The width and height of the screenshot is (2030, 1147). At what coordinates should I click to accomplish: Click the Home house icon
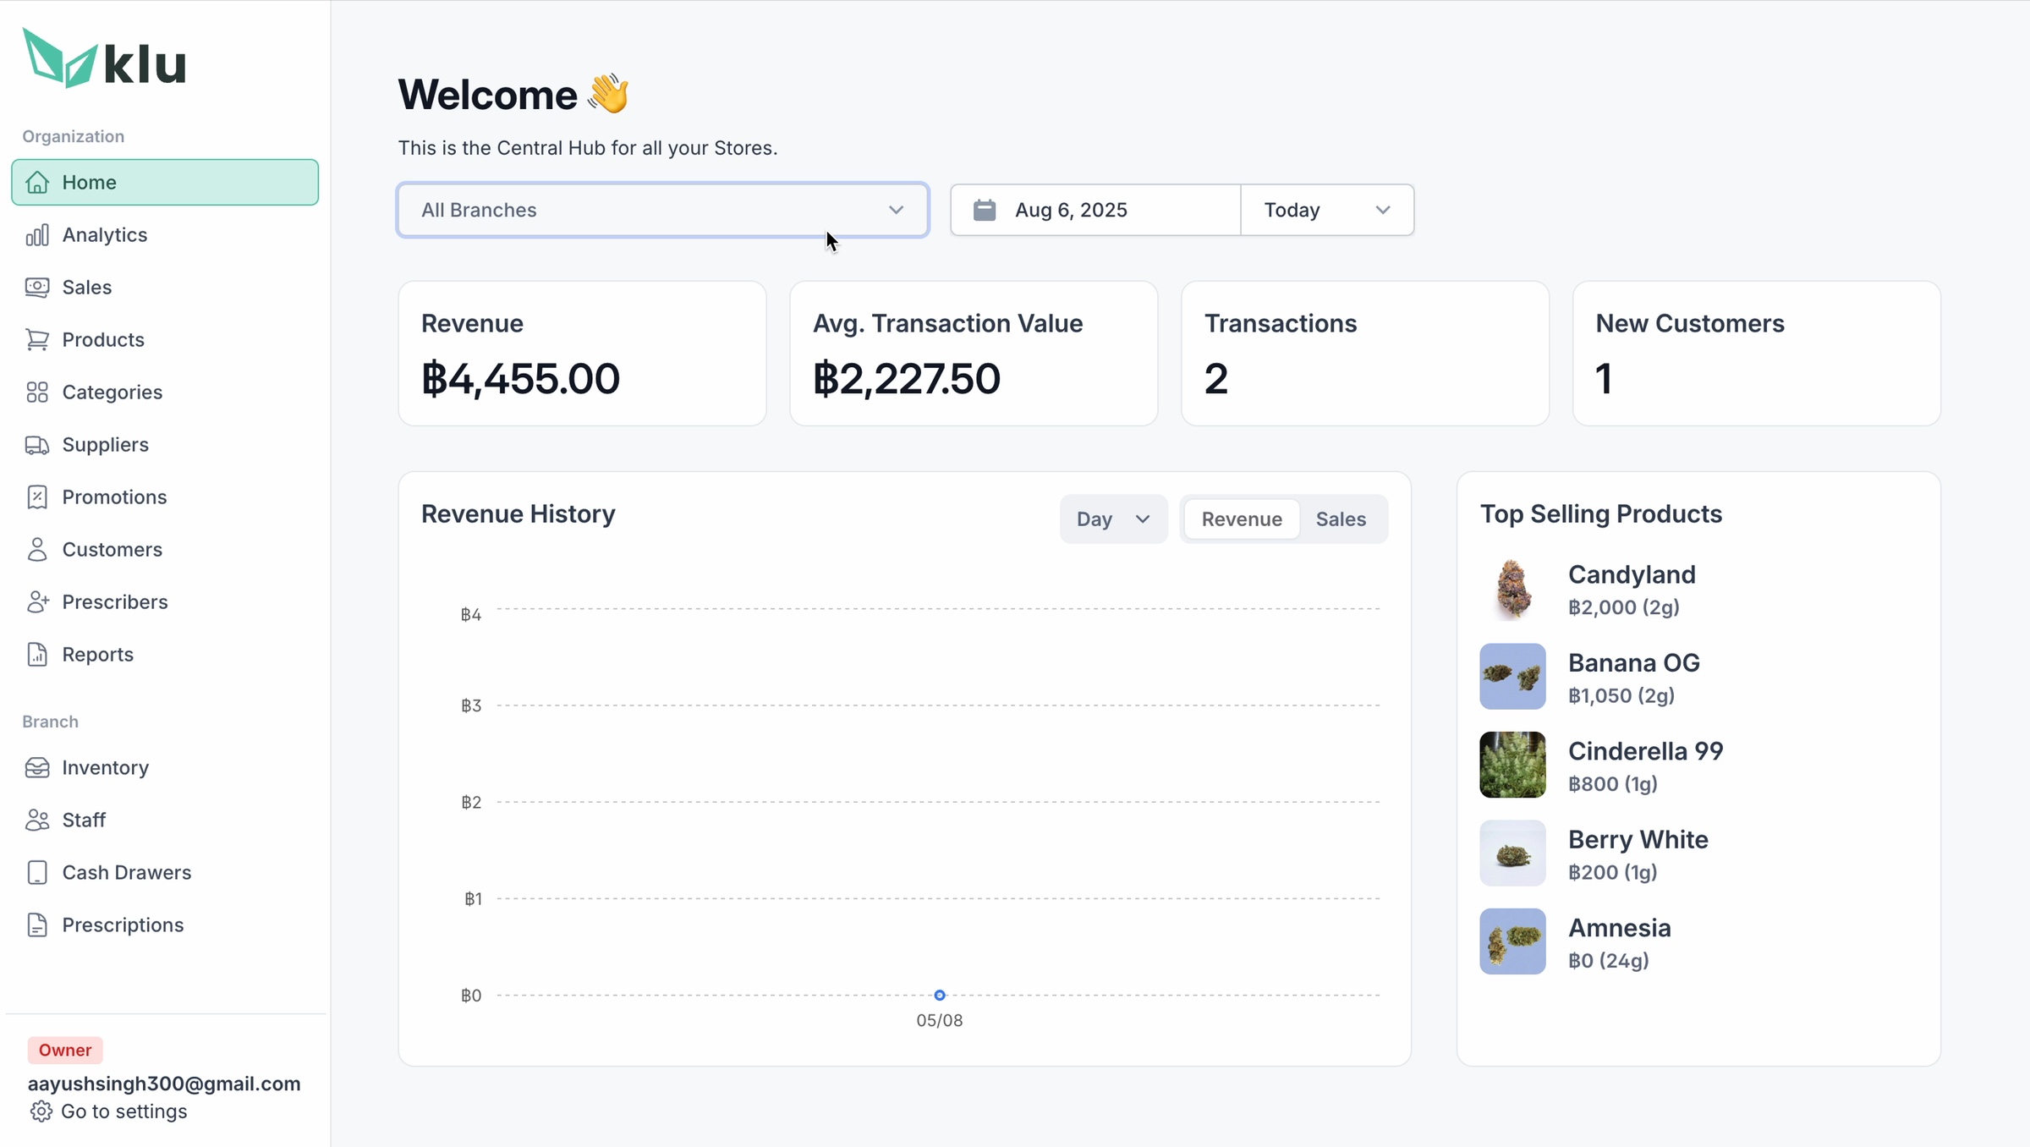37,182
